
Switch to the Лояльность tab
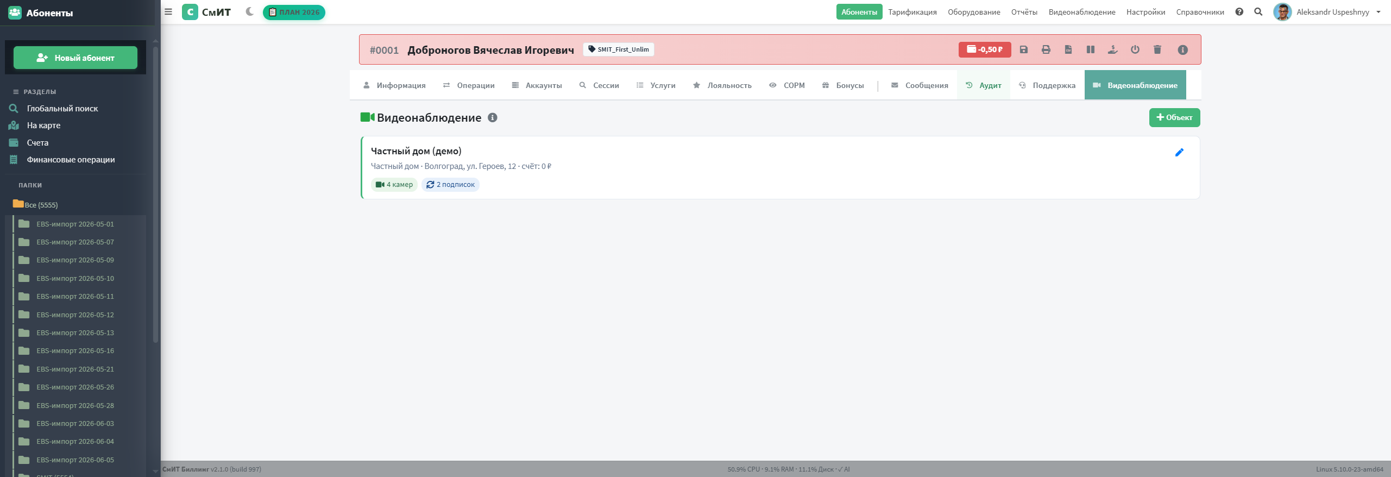coord(722,85)
